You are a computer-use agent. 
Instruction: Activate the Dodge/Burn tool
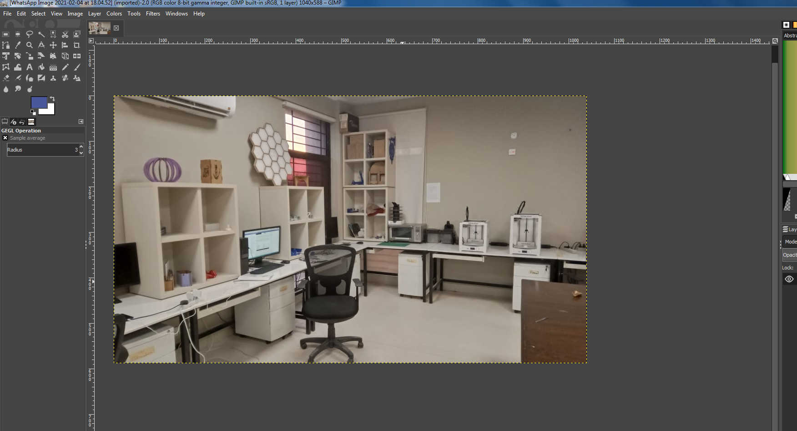point(30,89)
